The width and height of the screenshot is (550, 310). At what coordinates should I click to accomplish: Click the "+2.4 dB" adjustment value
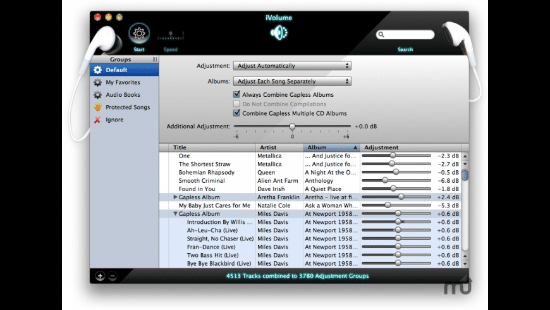tap(448, 197)
